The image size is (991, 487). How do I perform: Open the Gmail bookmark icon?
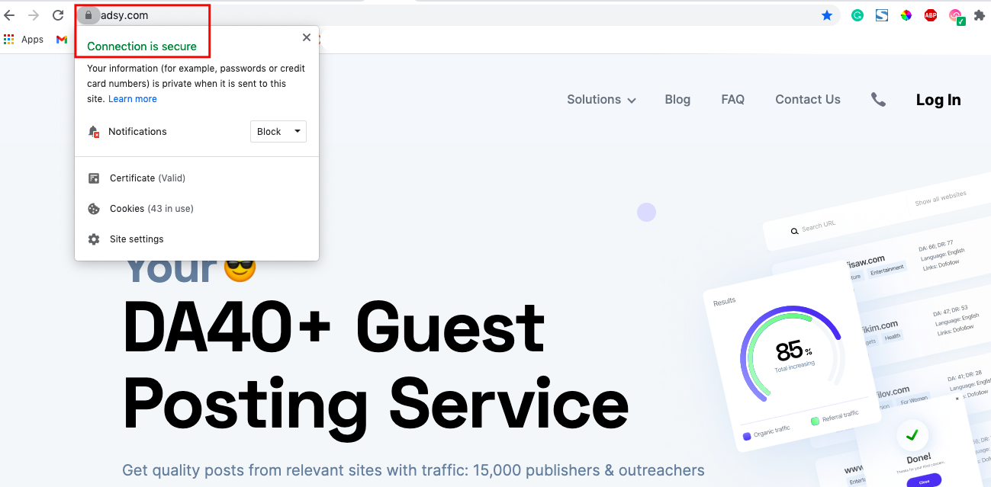[x=62, y=39]
